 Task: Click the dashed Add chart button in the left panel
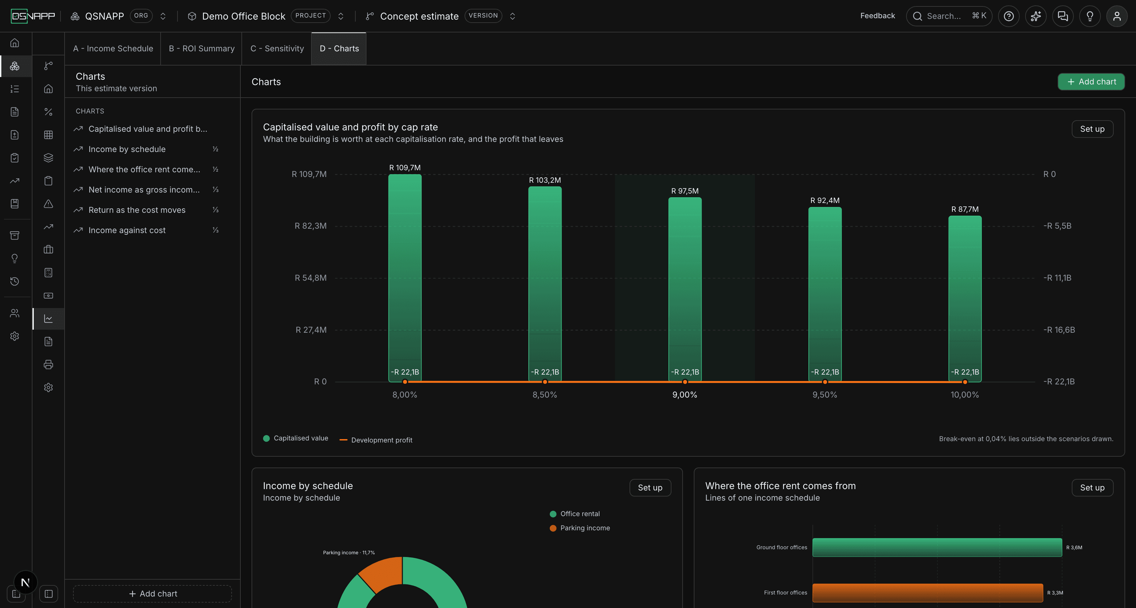point(152,594)
